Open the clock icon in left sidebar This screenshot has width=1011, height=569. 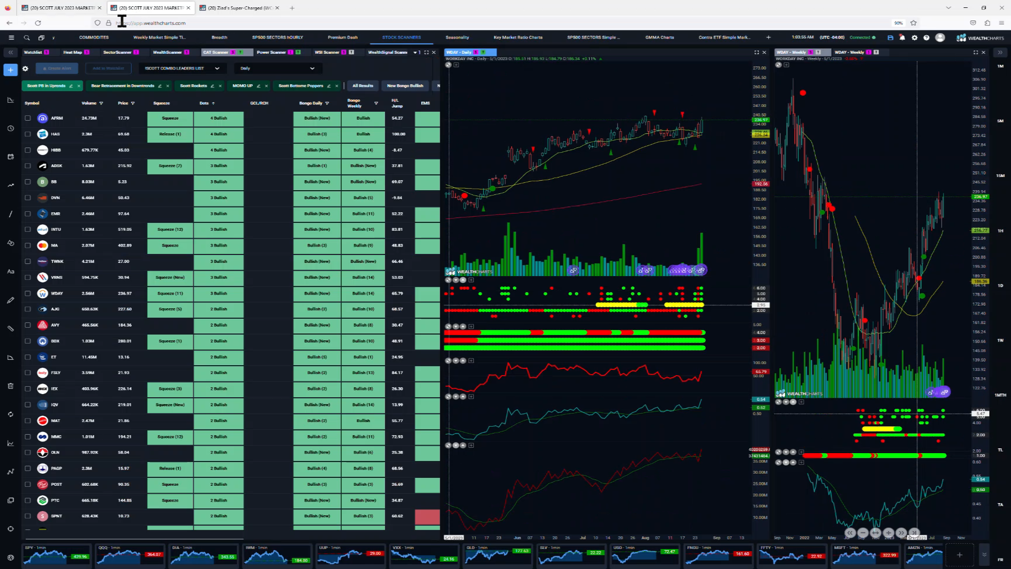pos(11,129)
